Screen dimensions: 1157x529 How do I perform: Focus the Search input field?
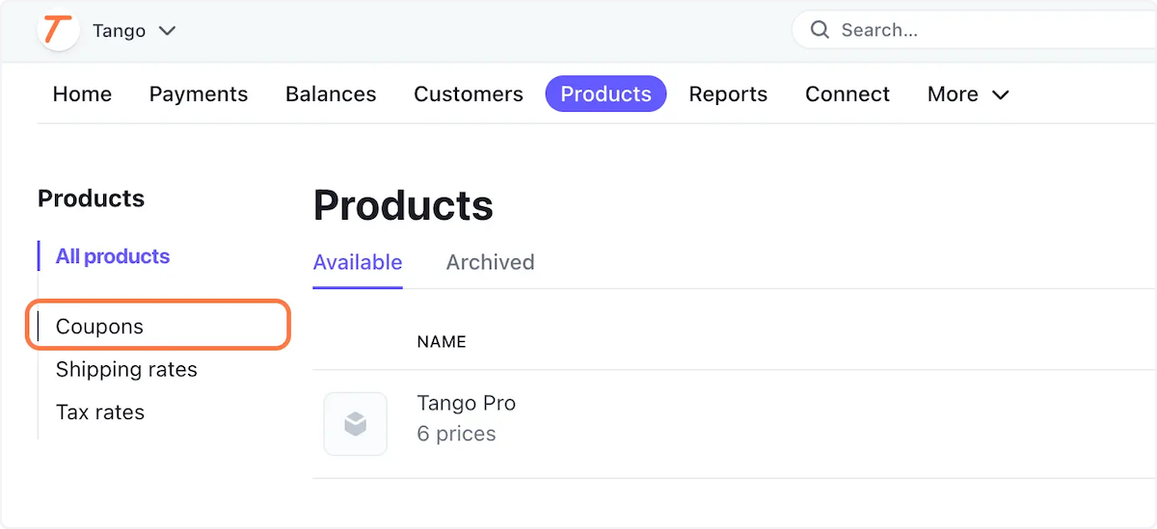tap(974, 30)
